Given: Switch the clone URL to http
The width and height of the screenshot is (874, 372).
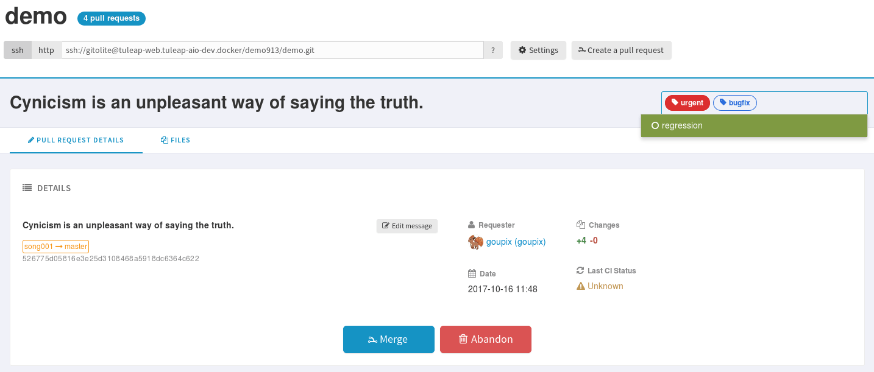Looking at the screenshot, I should coord(46,50).
